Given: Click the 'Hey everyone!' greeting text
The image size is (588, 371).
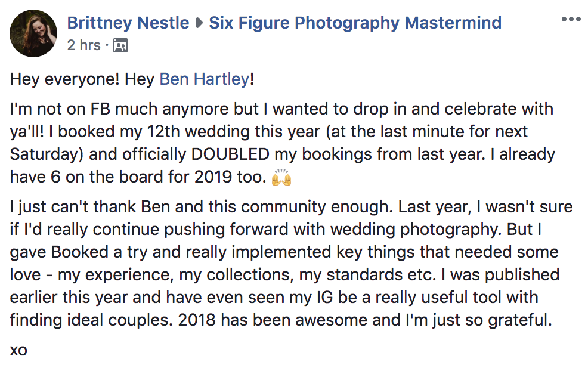Looking at the screenshot, I should (x=64, y=79).
